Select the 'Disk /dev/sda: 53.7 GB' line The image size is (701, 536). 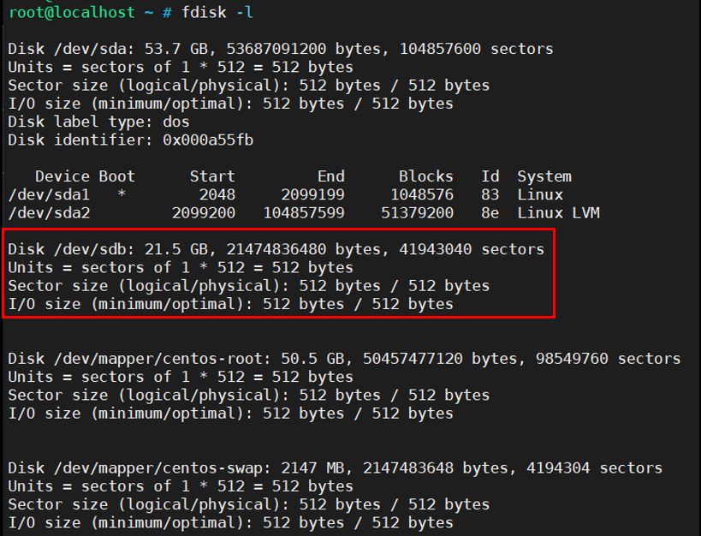click(281, 49)
